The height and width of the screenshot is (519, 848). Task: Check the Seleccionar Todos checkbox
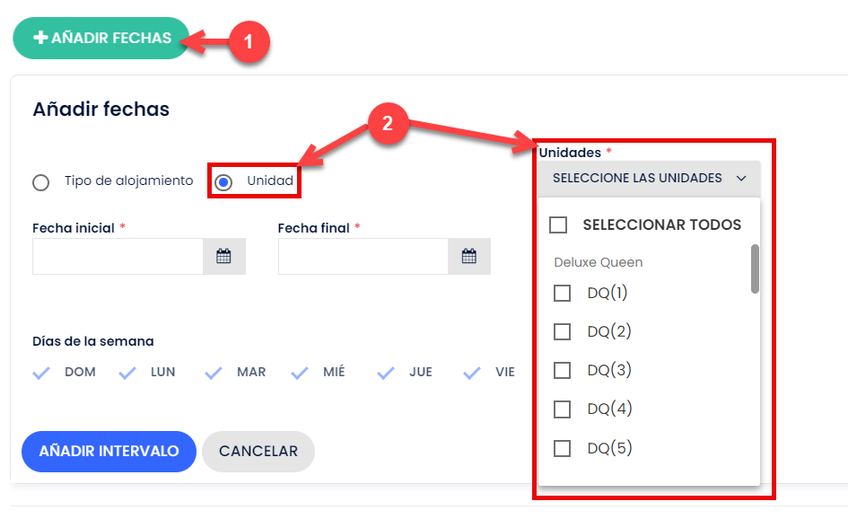click(558, 224)
